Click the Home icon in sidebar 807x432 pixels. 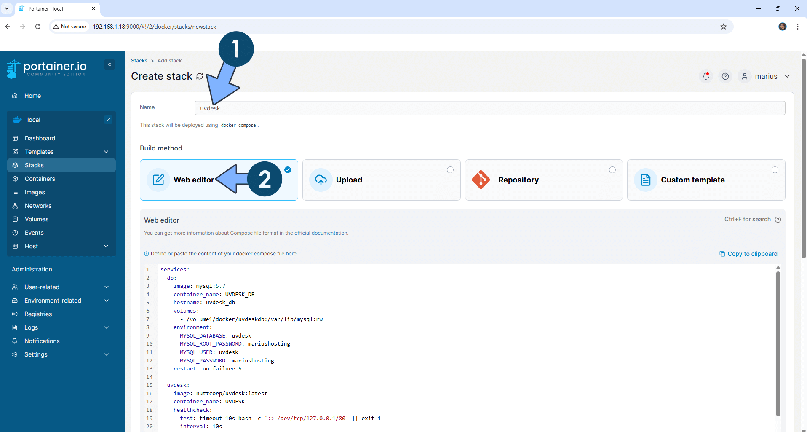click(x=15, y=96)
